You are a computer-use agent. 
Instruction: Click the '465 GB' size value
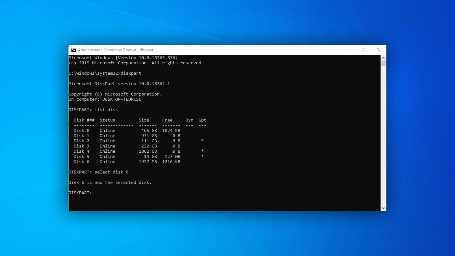[x=149, y=130]
